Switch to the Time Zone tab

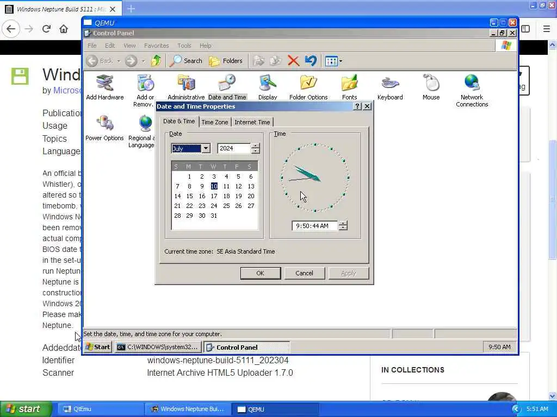click(x=214, y=122)
